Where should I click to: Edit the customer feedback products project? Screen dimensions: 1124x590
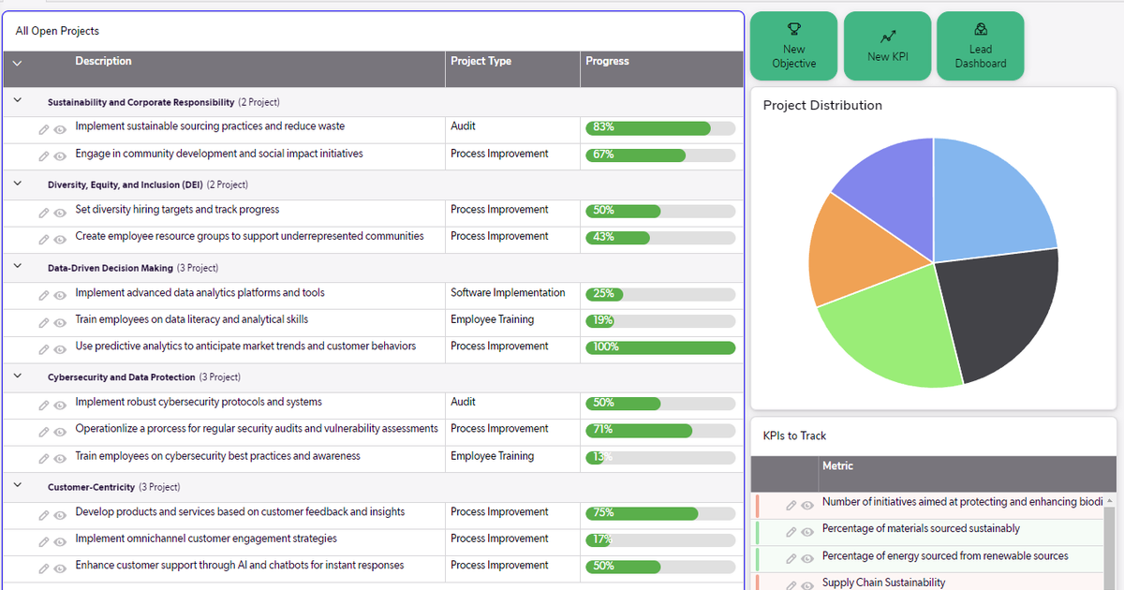[x=43, y=515]
